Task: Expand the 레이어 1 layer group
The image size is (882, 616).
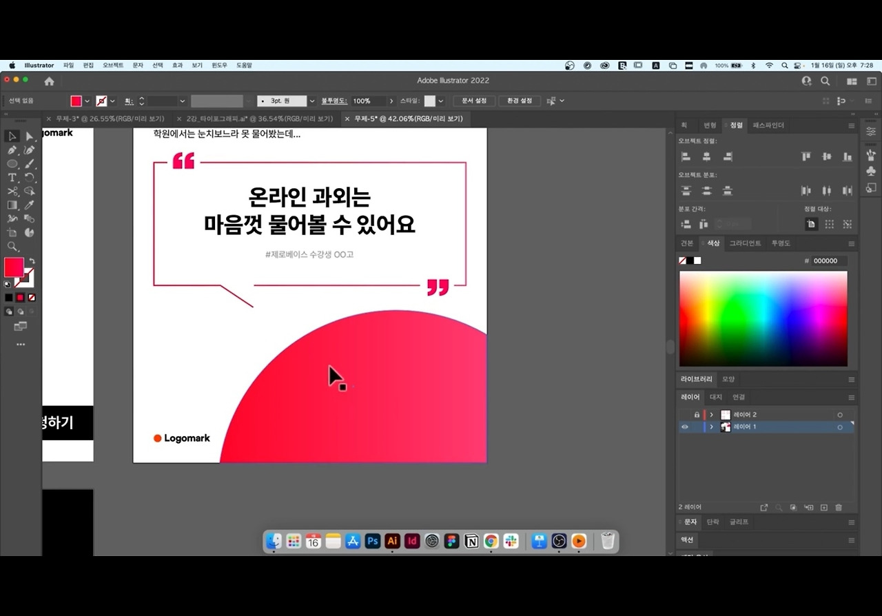Action: click(711, 427)
